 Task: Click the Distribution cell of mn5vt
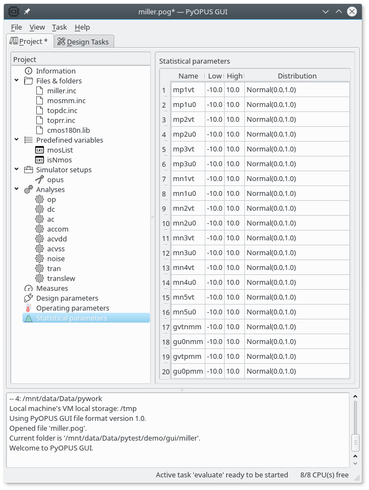point(297,297)
